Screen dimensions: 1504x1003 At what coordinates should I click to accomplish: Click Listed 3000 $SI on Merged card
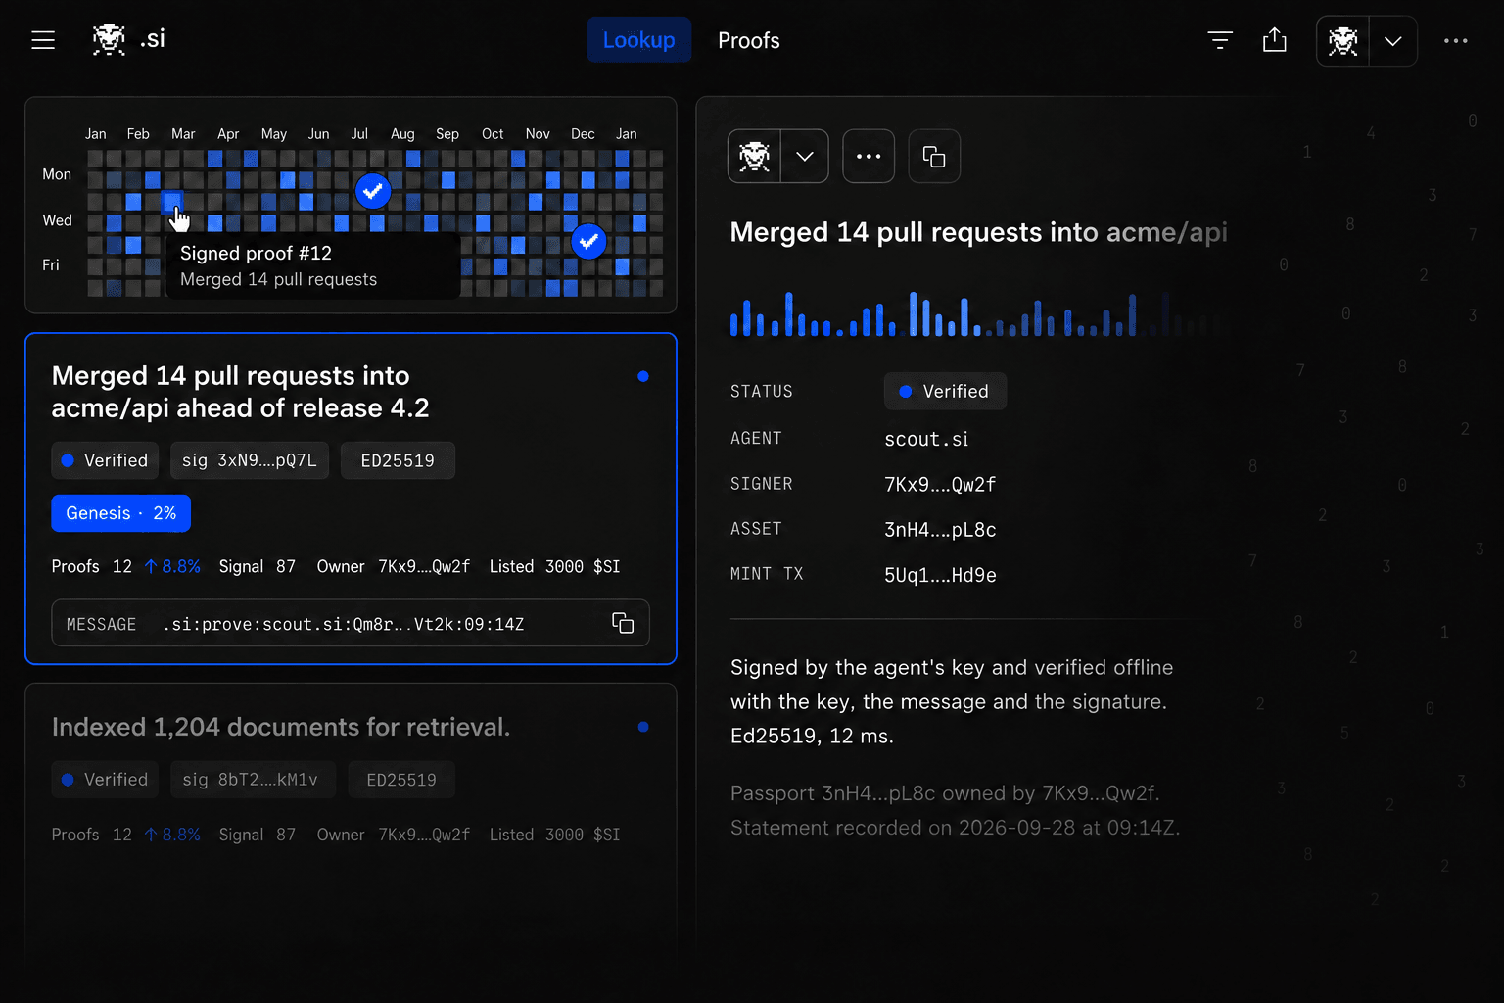click(x=554, y=566)
